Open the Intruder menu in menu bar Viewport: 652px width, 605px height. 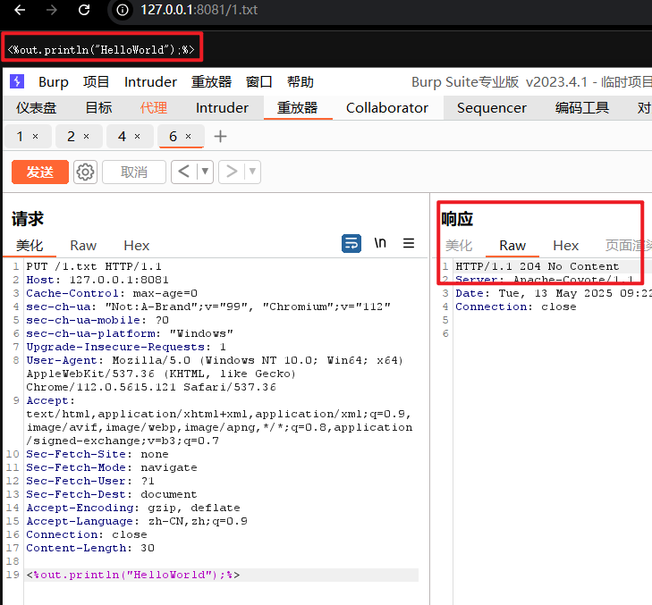pyautogui.click(x=150, y=82)
